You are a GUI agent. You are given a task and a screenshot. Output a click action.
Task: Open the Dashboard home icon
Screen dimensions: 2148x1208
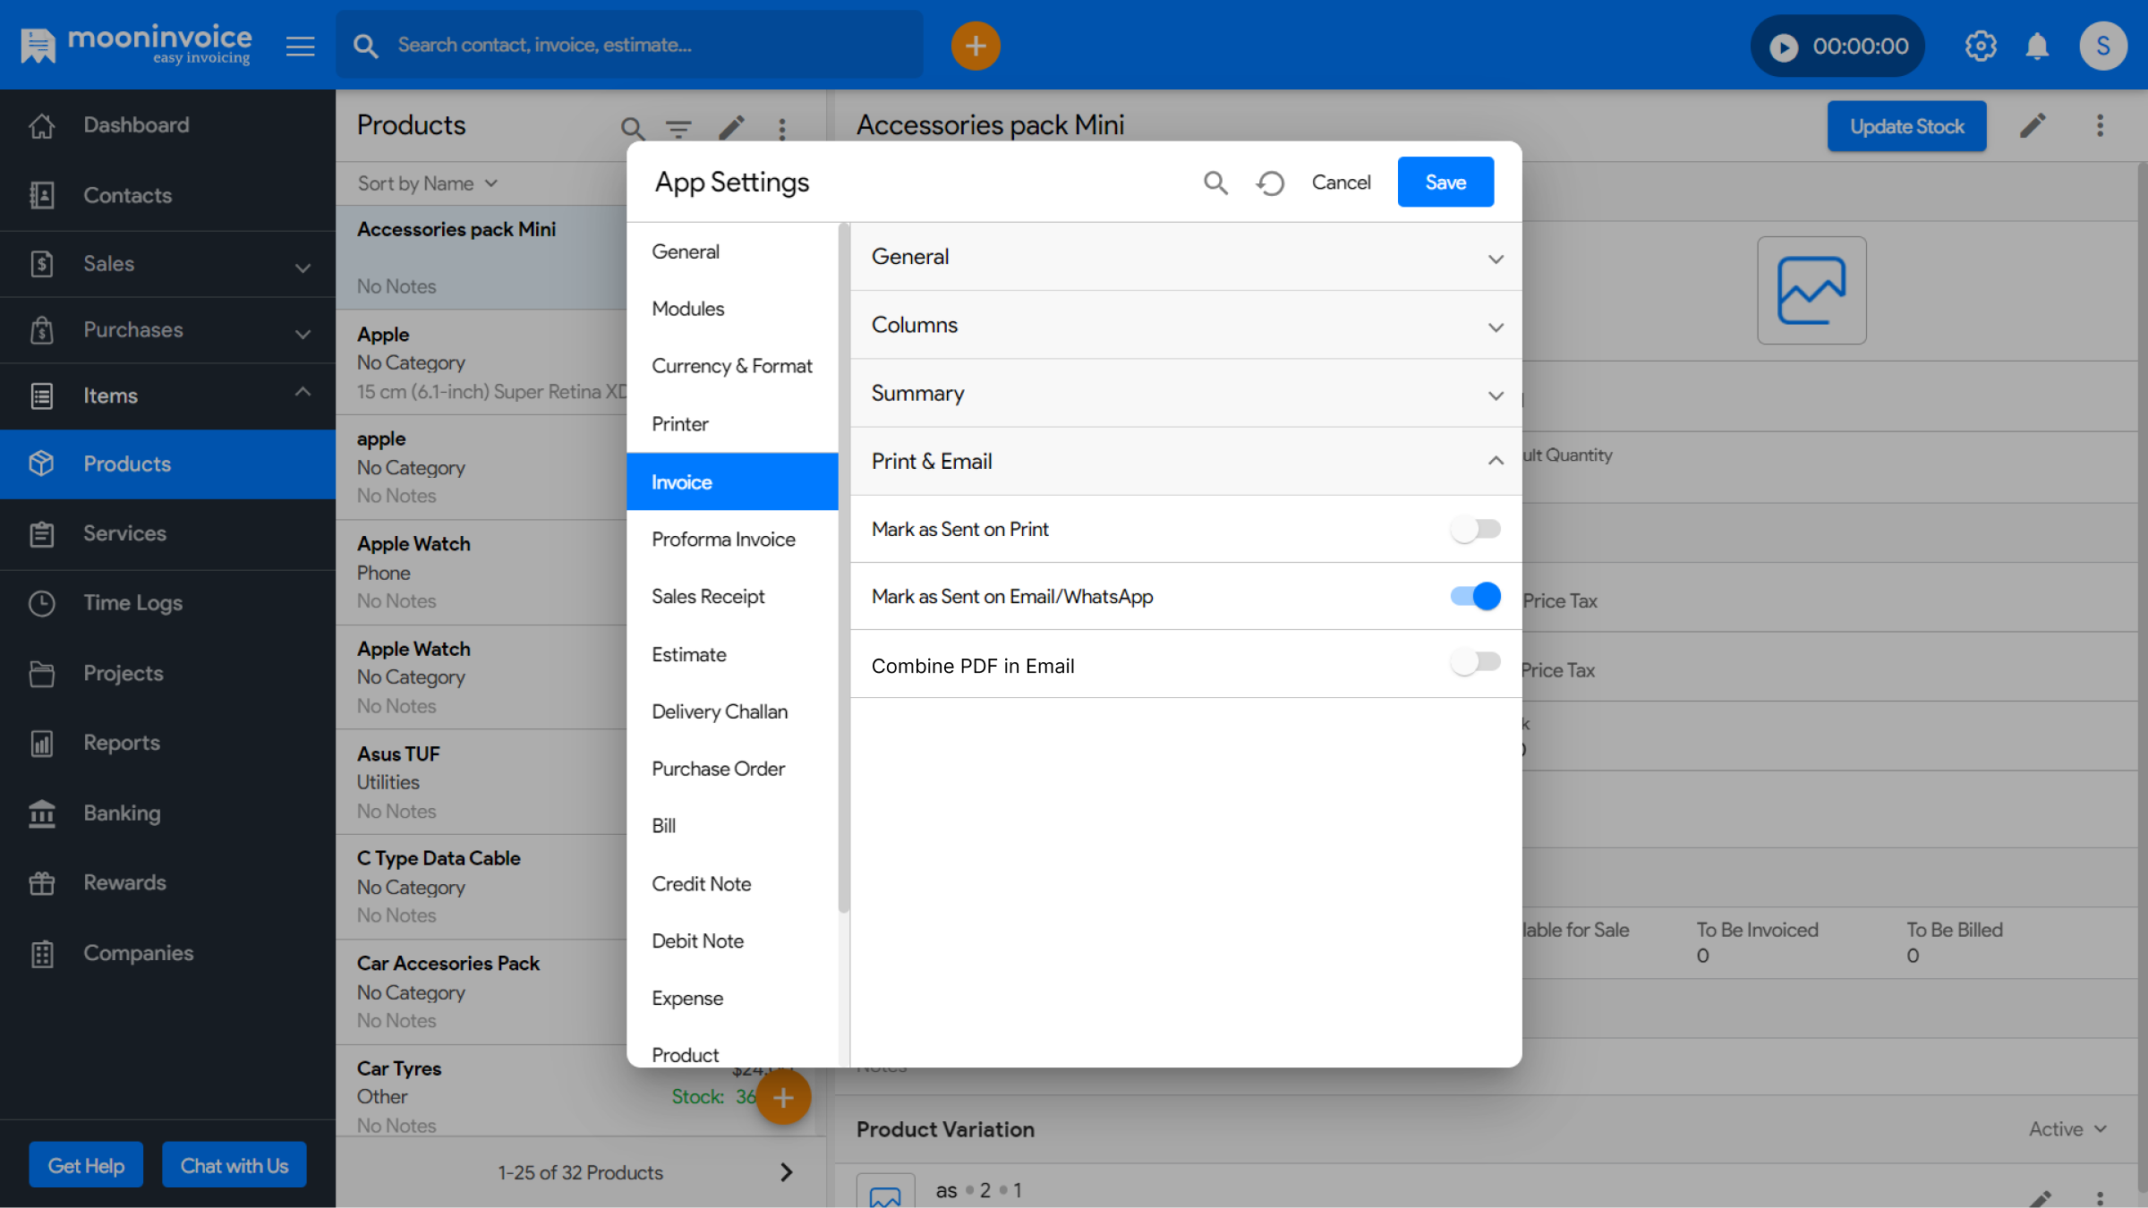click(x=41, y=125)
